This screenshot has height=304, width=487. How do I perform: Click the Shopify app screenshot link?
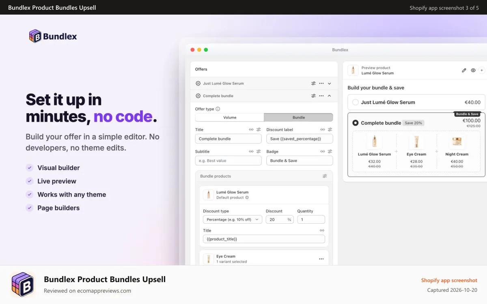pos(449,280)
